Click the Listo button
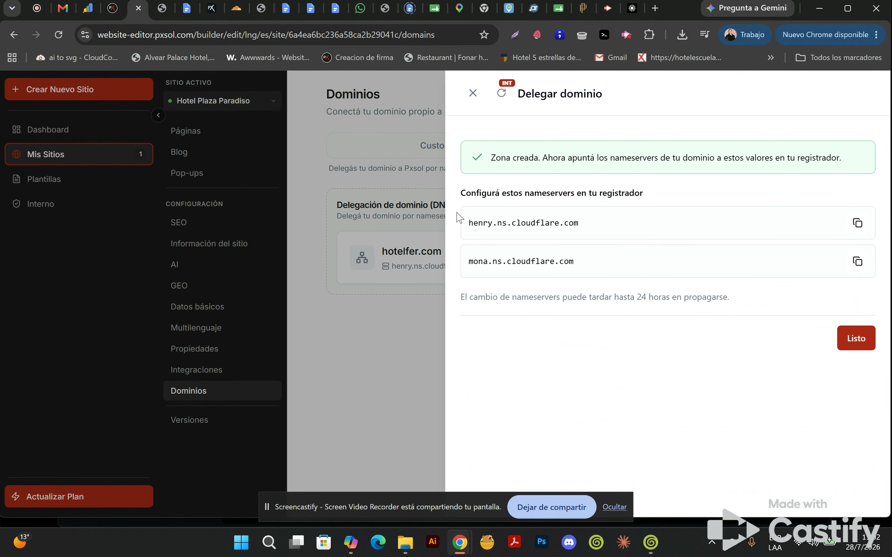Image resolution: width=892 pixels, height=557 pixels. click(856, 338)
